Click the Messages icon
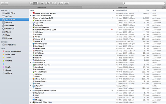This screenshot has height=104, width=166. pos(33,100)
